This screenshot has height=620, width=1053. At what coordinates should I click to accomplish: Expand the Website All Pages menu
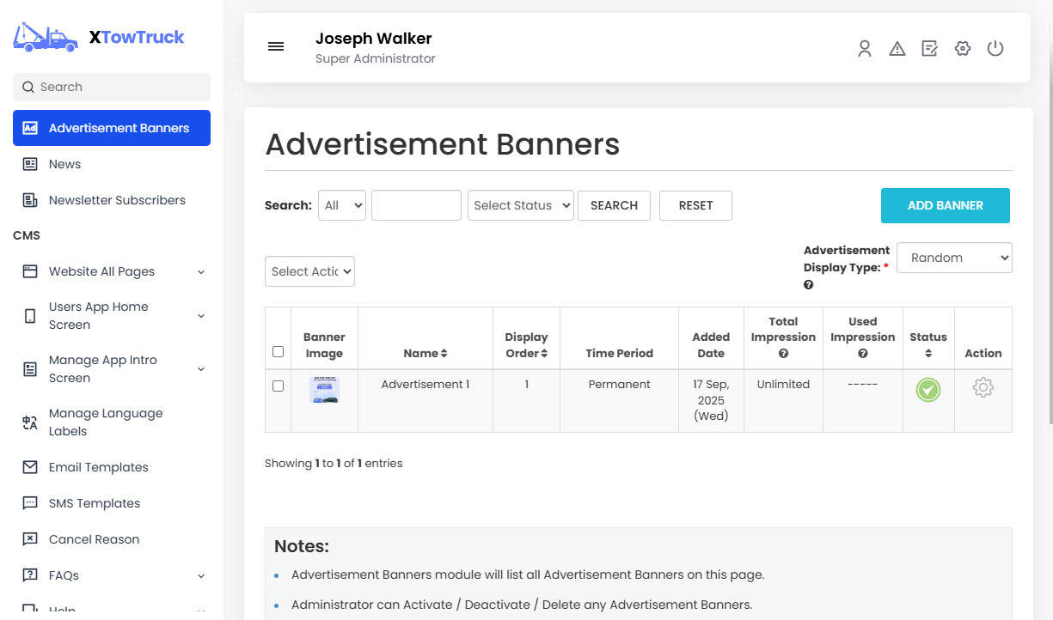(200, 271)
